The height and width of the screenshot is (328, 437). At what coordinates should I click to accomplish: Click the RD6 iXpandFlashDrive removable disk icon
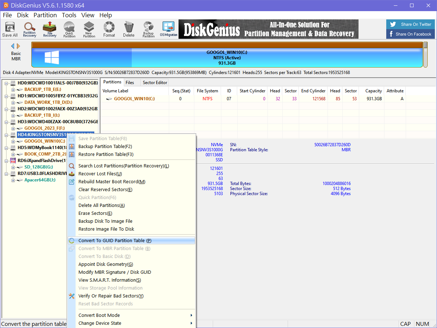[13, 161]
